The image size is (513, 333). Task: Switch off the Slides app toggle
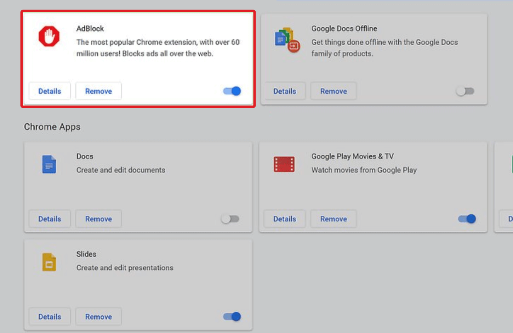click(x=232, y=316)
